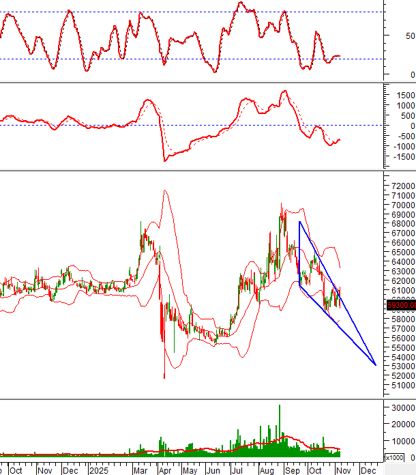Click the 72000 price axis label

point(402,186)
